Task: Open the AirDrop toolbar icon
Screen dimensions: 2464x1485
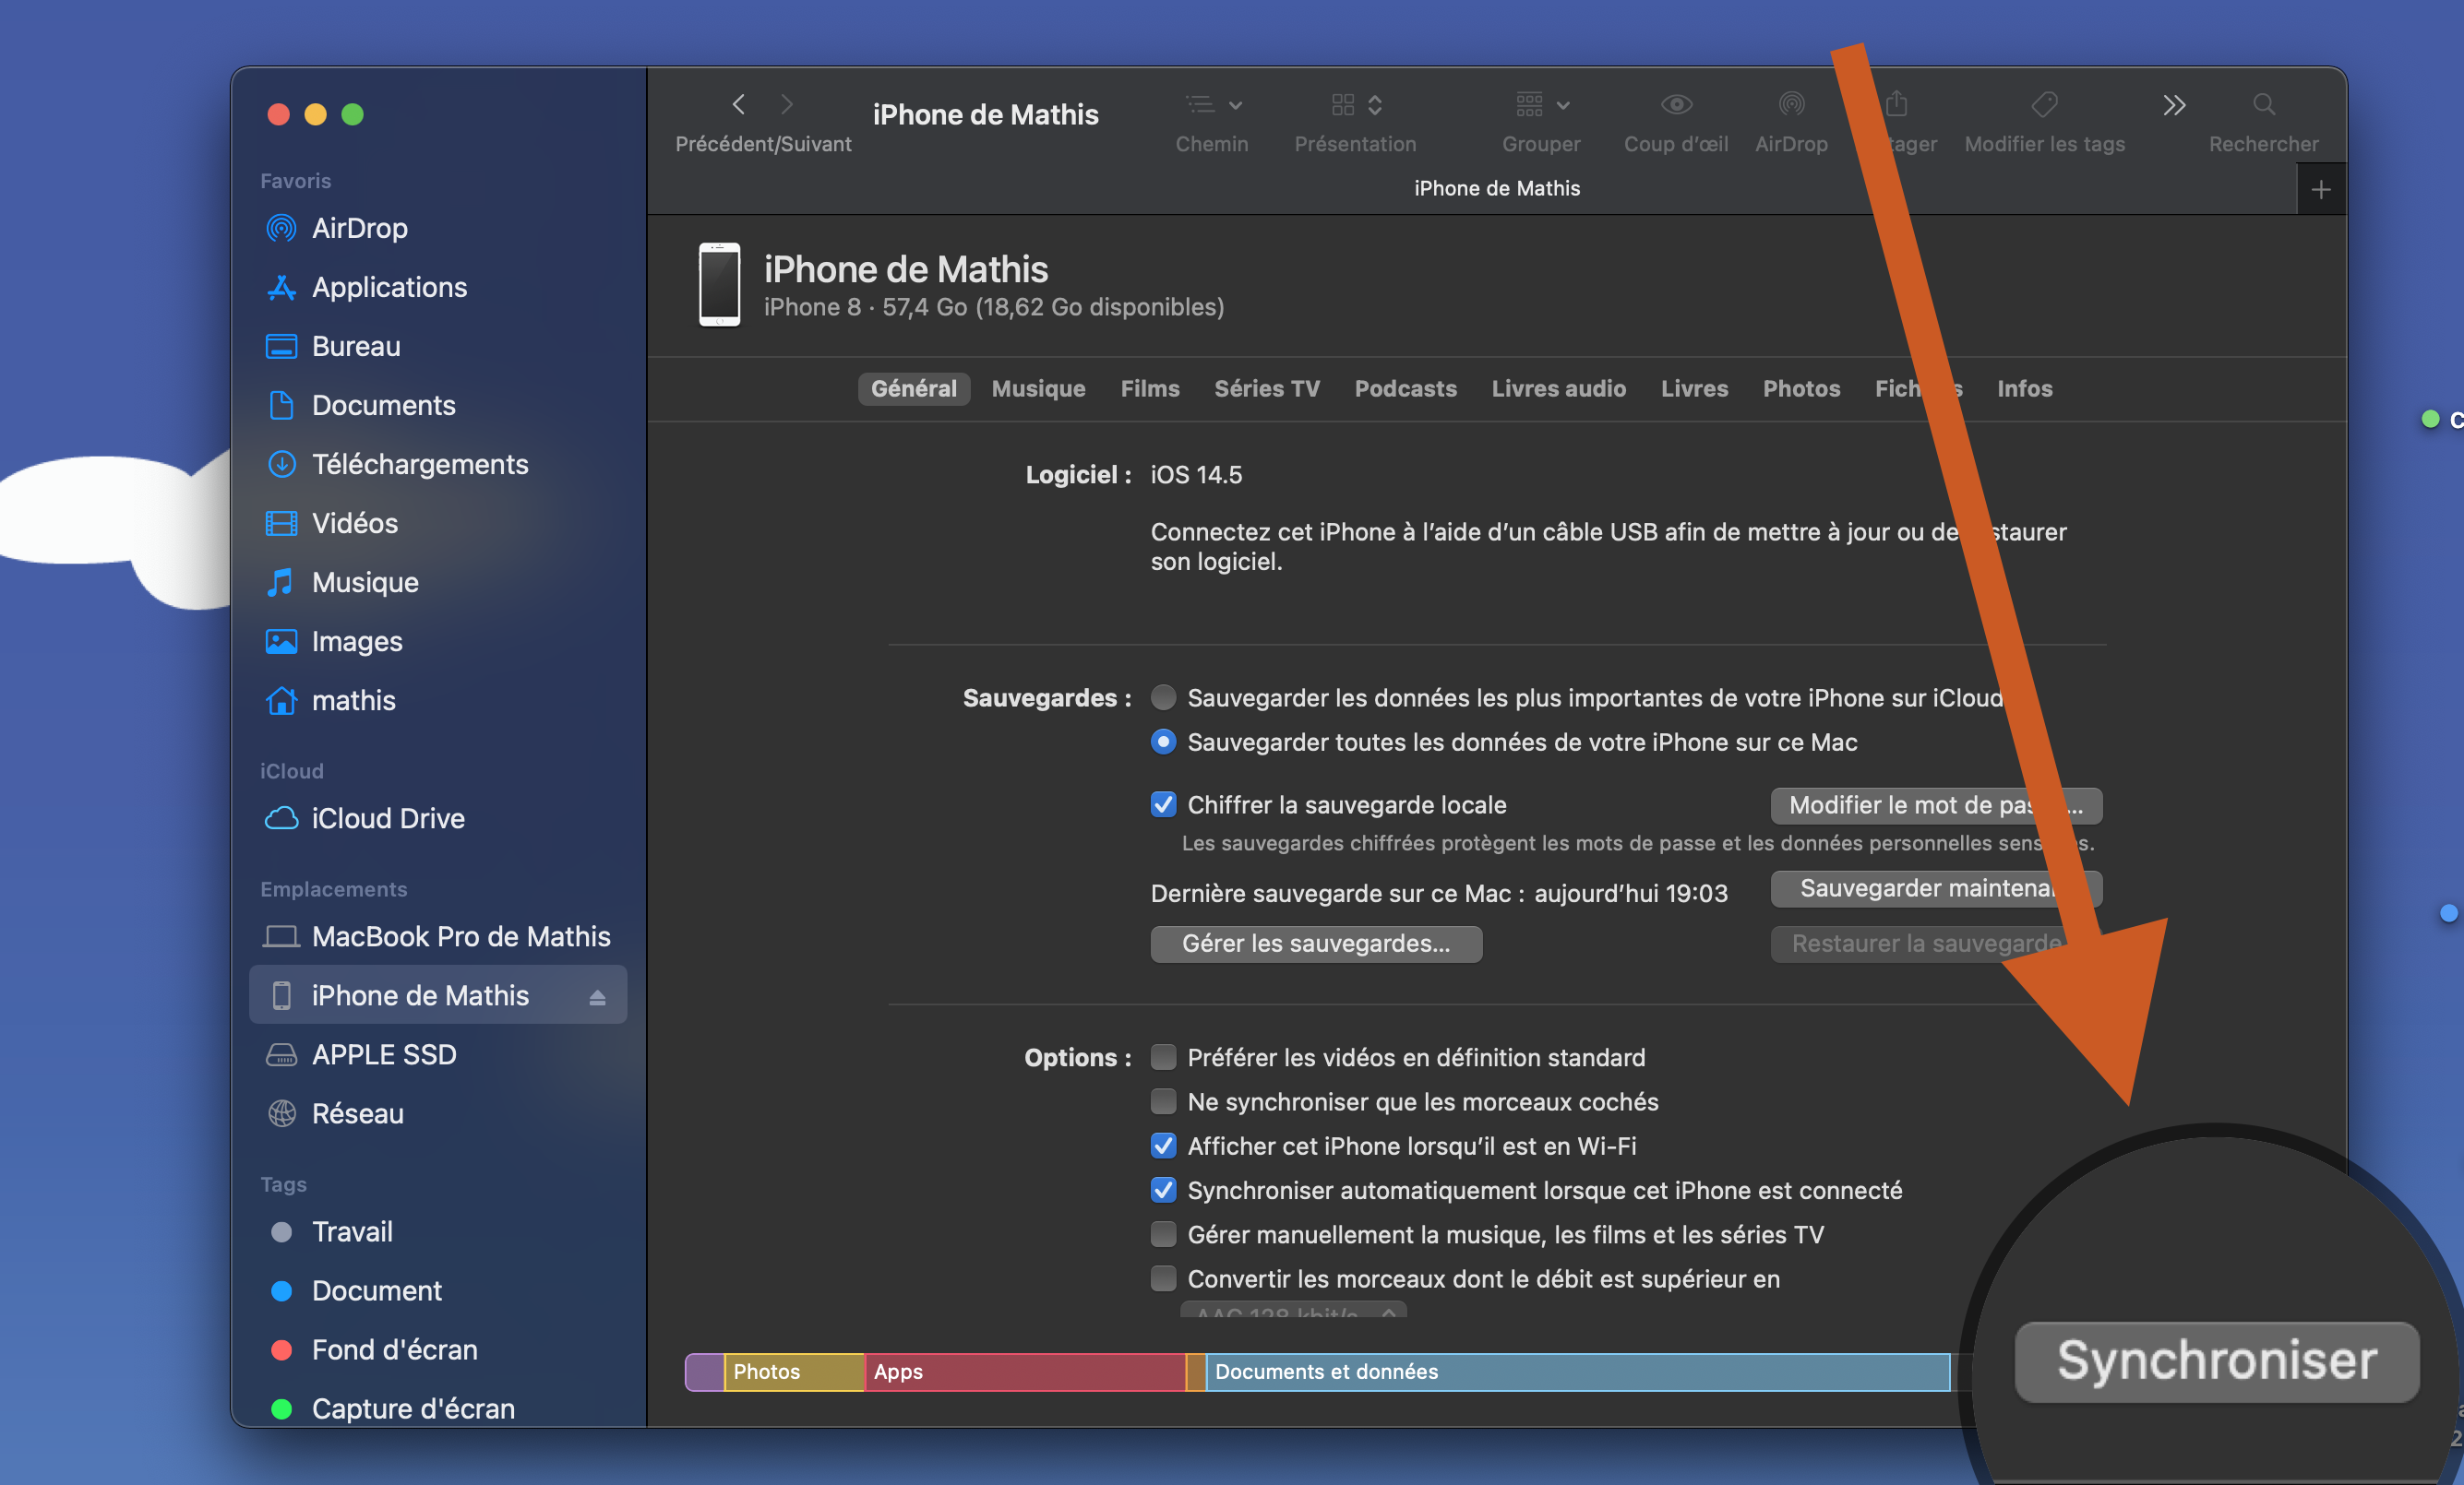Action: (x=1791, y=105)
